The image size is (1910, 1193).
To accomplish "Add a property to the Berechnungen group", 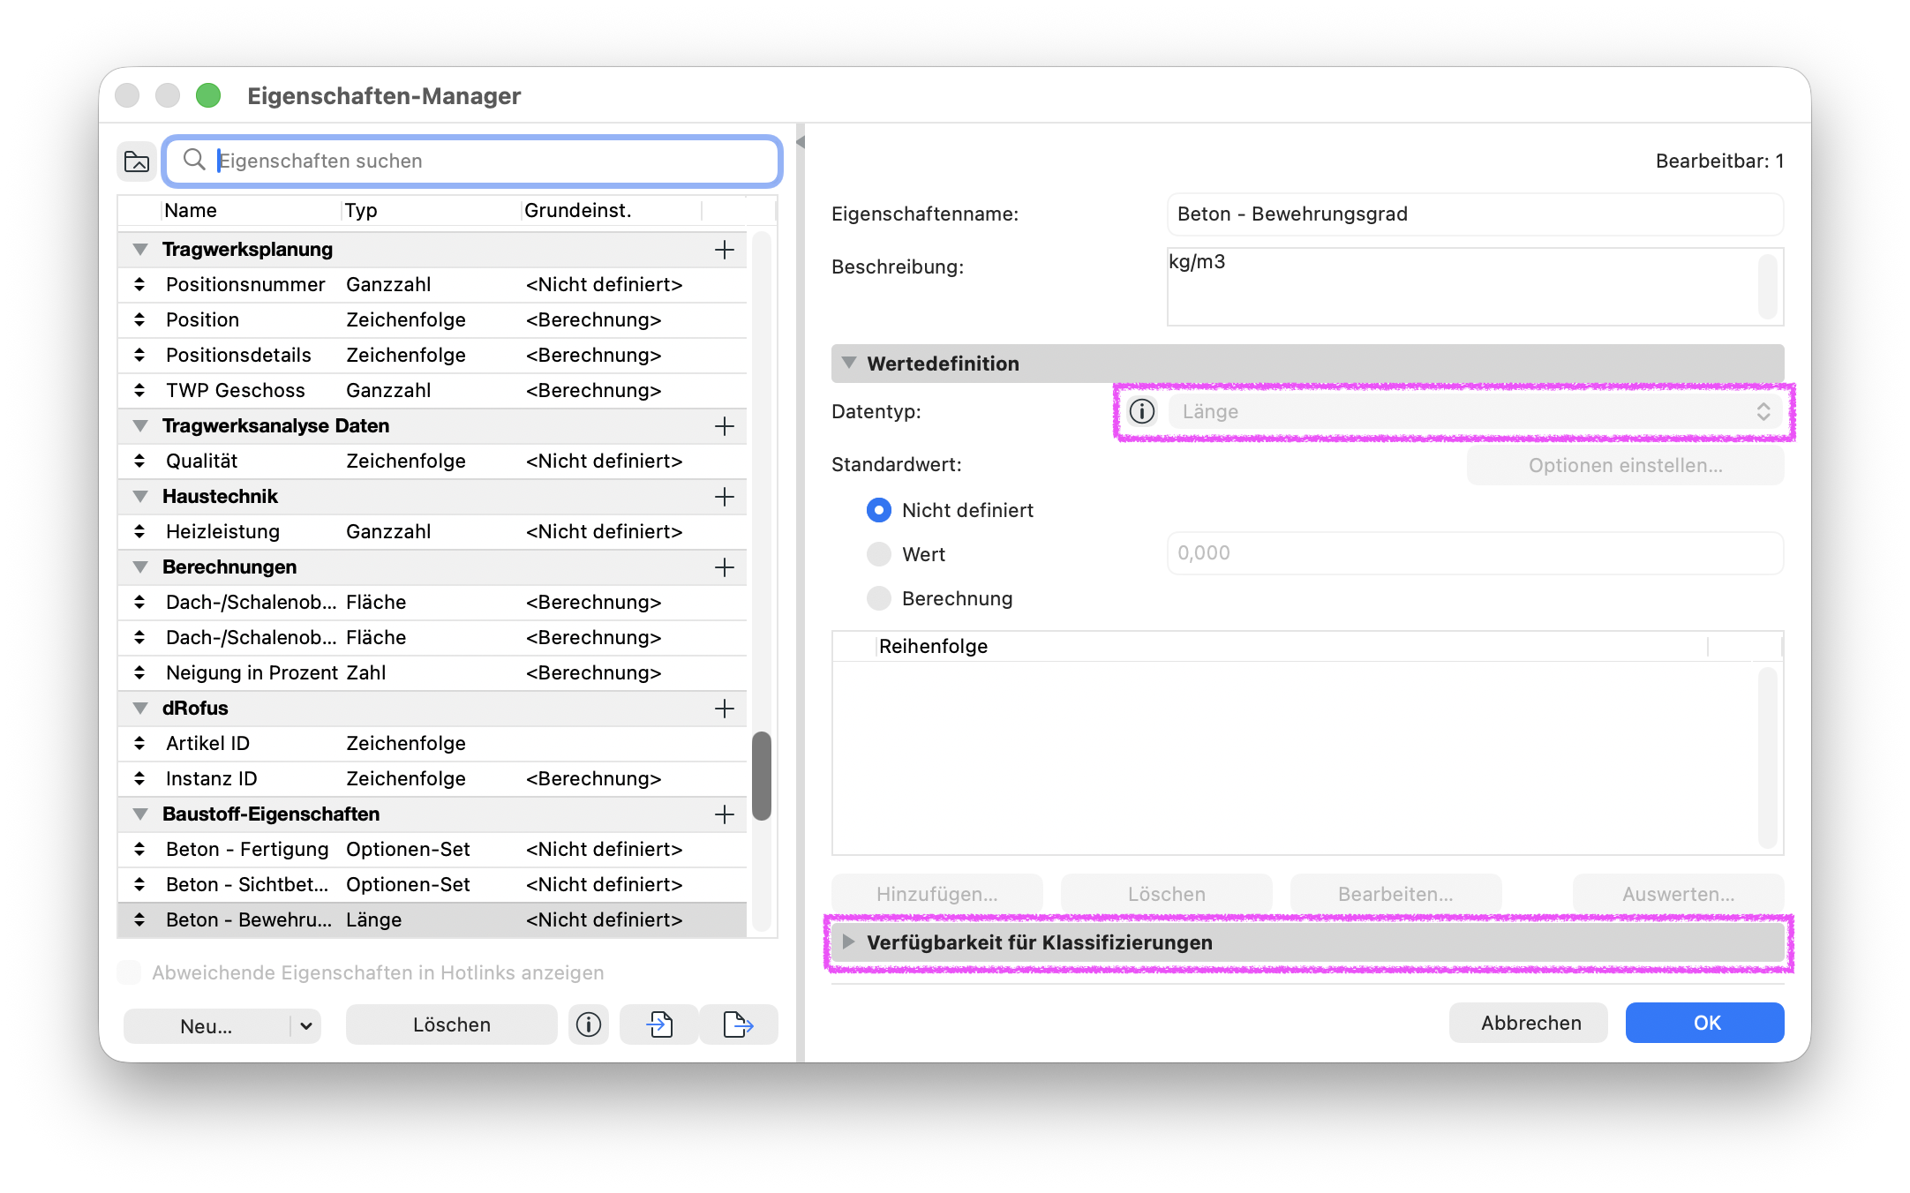I will tap(725, 567).
